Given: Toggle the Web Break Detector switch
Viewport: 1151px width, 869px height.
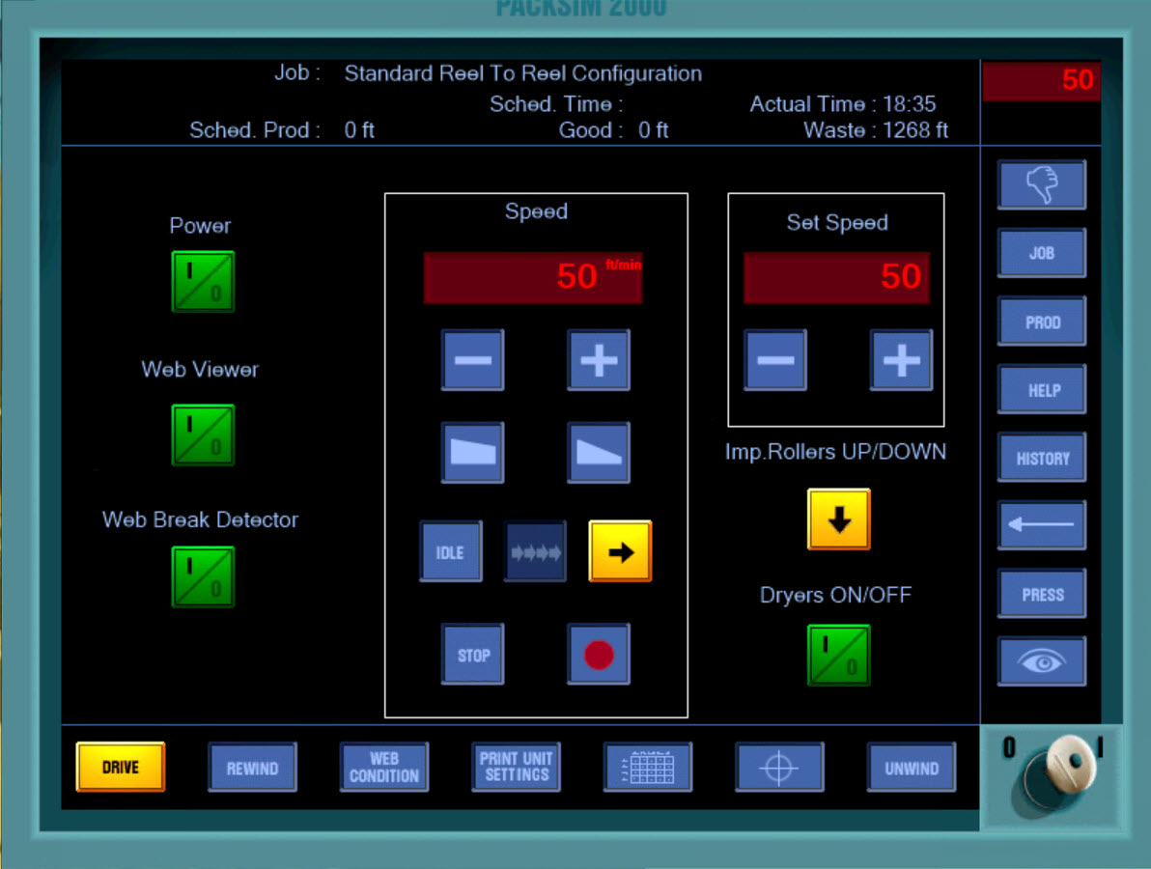Looking at the screenshot, I should point(203,576).
